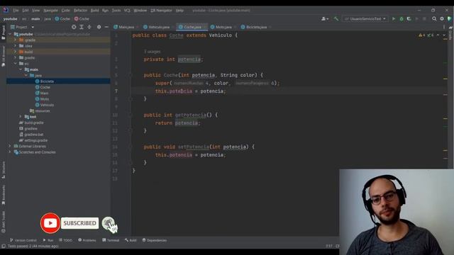The image size is (454, 255).
Task: Open the DB Navigator menu
Action: [x=161, y=11]
